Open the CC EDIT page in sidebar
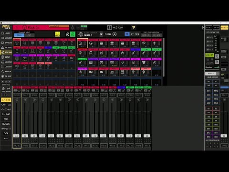Image resolution: width=229 pixels, height=172 pixels. click(6, 76)
